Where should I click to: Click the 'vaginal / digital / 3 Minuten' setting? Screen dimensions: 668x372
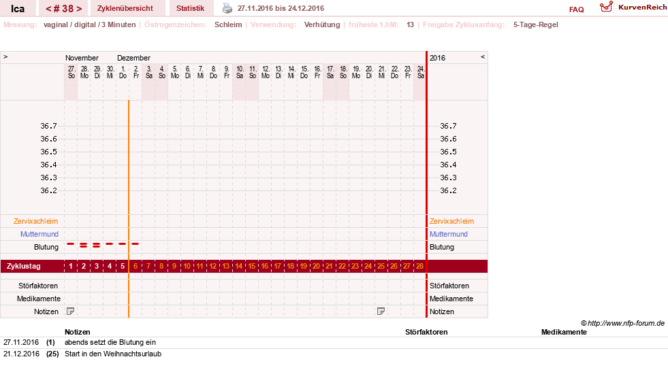coord(89,24)
